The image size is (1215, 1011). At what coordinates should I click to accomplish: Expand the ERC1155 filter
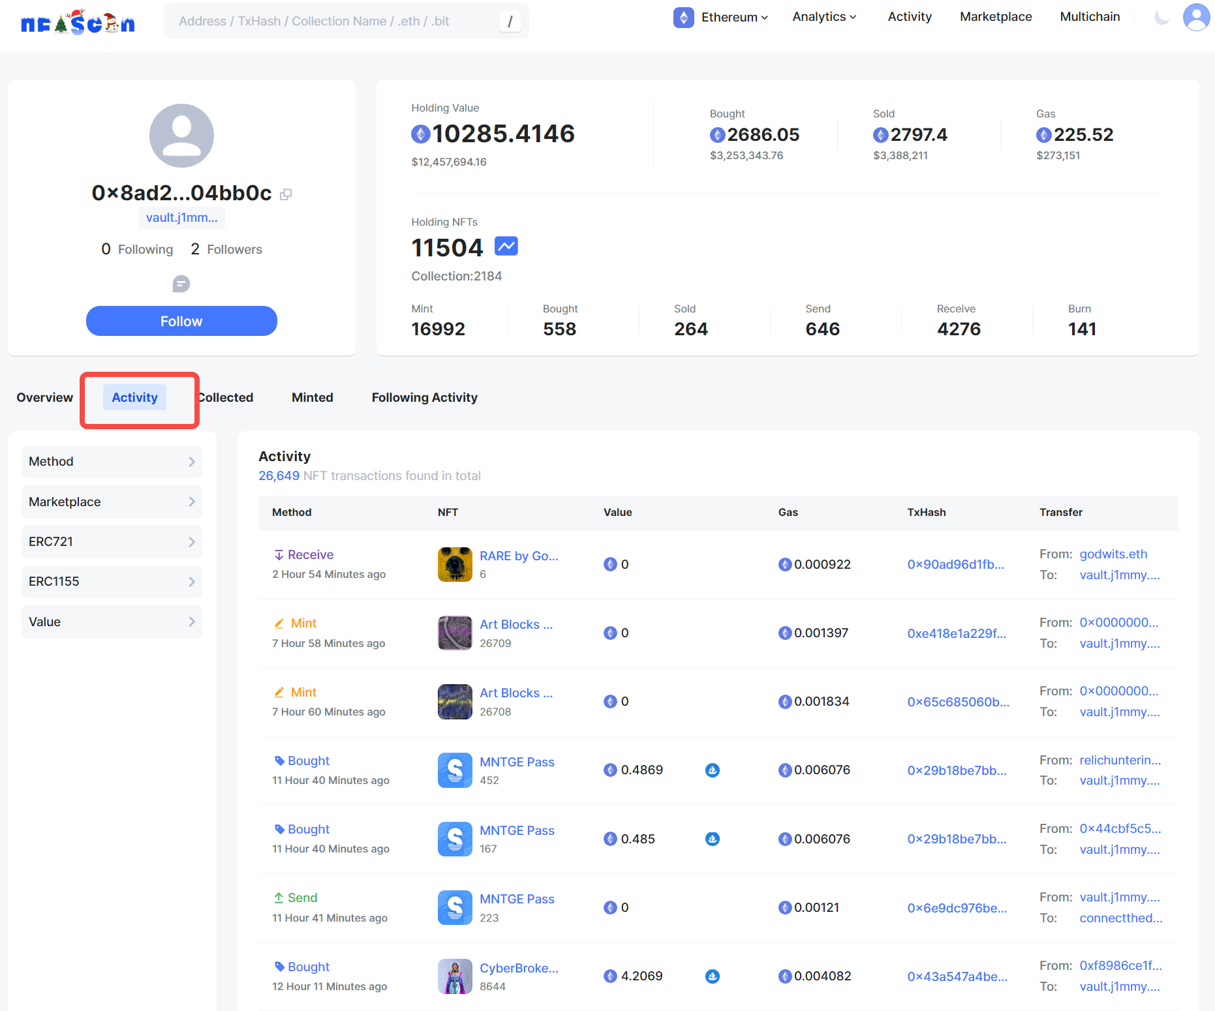(x=112, y=582)
